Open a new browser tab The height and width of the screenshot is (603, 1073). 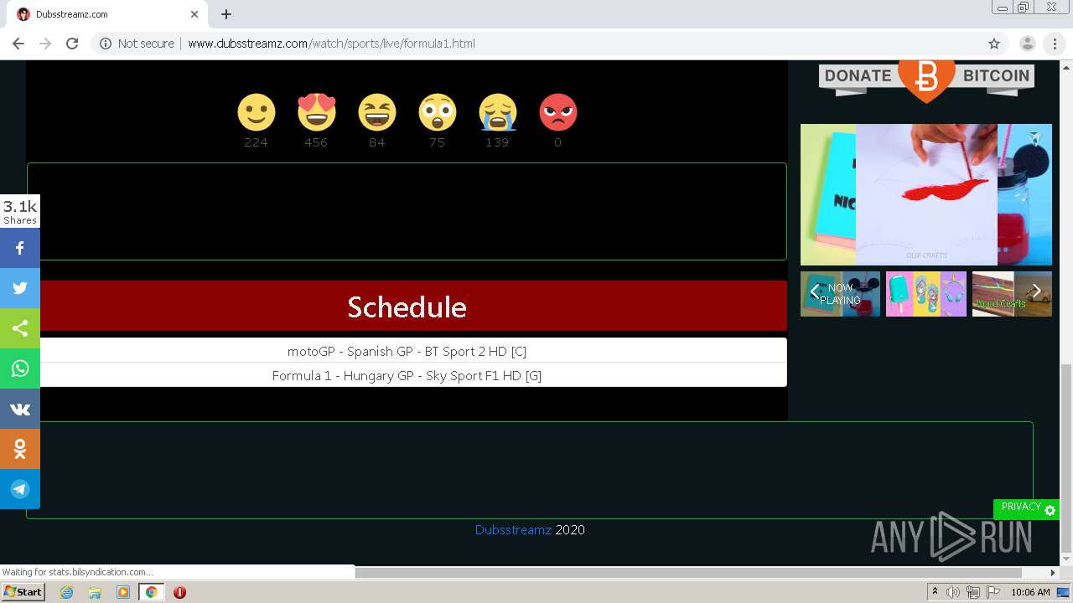coord(226,14)
